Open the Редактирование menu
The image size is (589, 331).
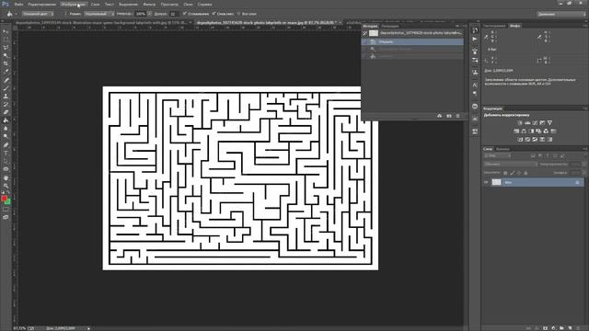(41, 4)
